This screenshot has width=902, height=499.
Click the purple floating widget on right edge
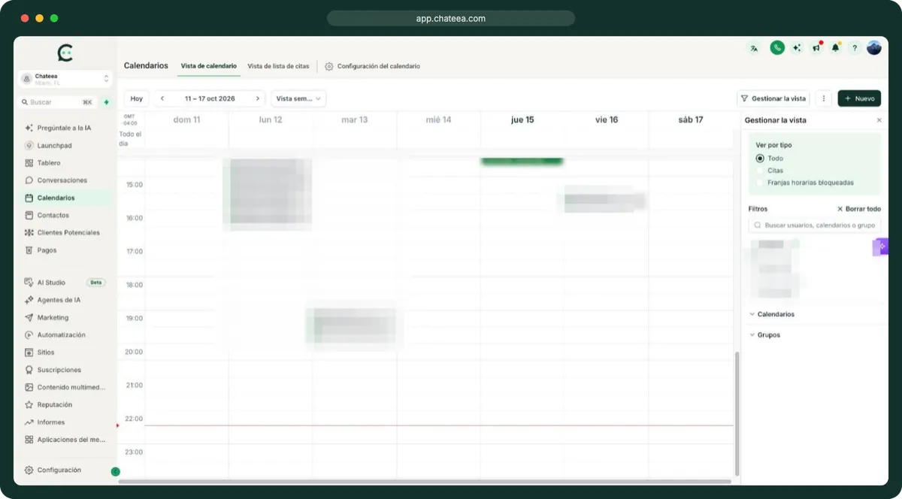[x=880, y=246]
